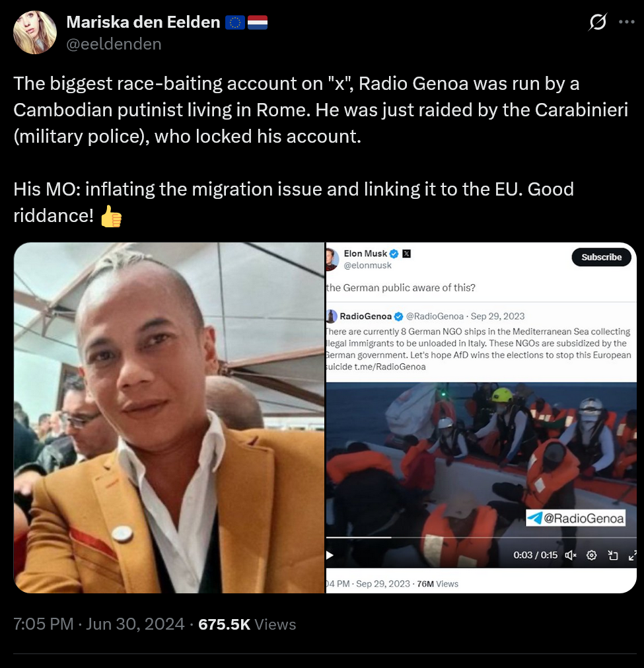Click the @eeldenden handle
The height and width of the screenshot is (668, 644).
114,44
